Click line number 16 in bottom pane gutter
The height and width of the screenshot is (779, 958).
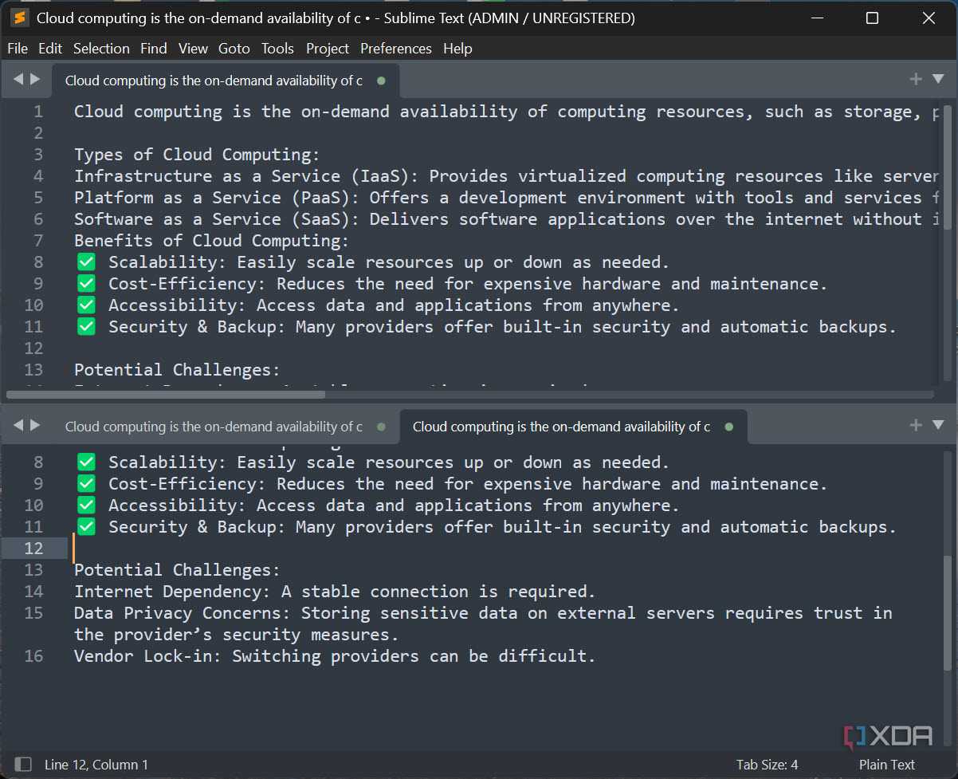(x=33, y=655)
